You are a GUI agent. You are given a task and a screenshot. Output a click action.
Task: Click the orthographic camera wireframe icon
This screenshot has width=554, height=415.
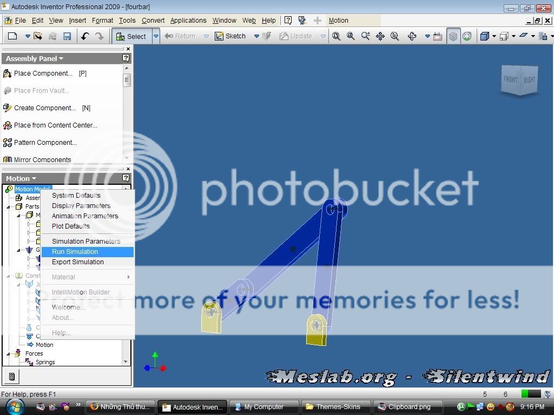pos(504,36)
